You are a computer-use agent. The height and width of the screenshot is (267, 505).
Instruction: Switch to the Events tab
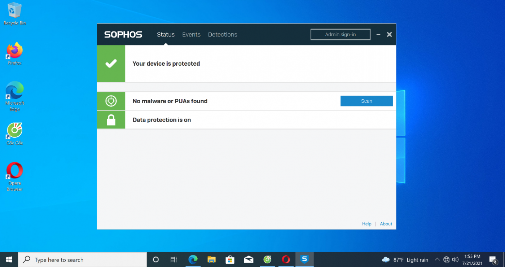pos(191,35)
